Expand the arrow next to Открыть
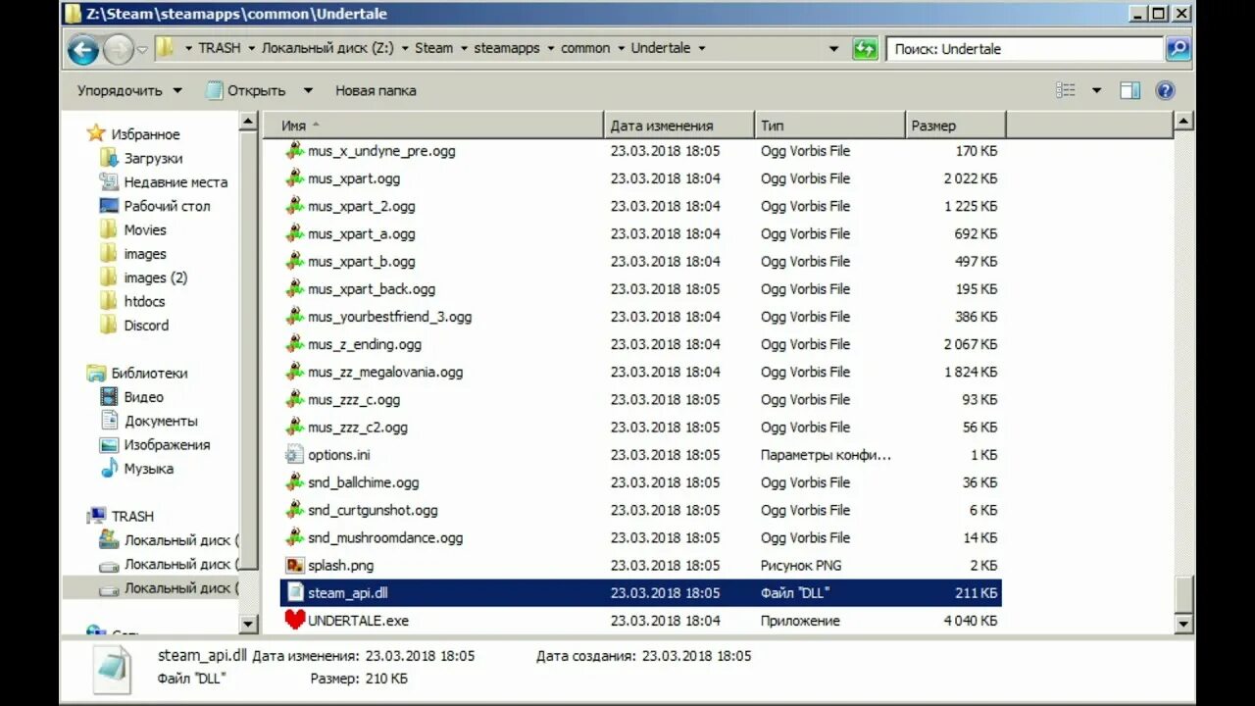Image resolution: width=1255 pixels, height=706 pixels. [308, 90]
